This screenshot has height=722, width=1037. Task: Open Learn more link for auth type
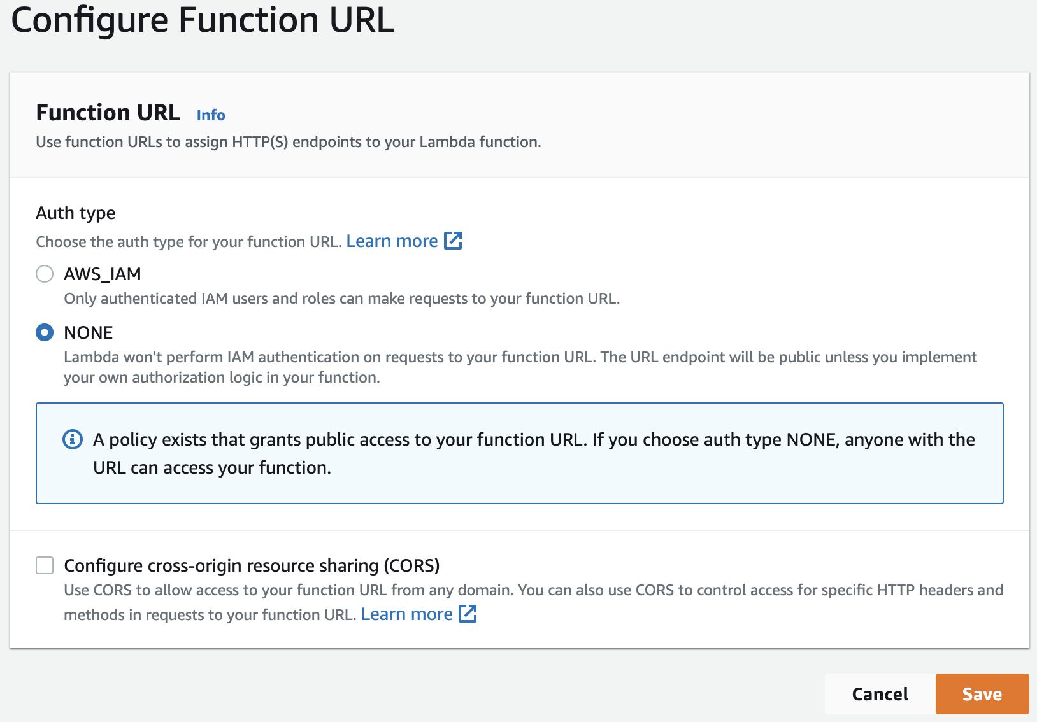[392, 241]
